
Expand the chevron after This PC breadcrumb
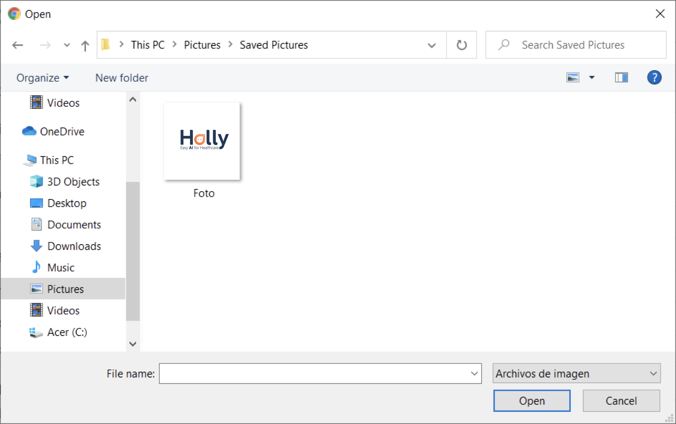pos(175,44)
